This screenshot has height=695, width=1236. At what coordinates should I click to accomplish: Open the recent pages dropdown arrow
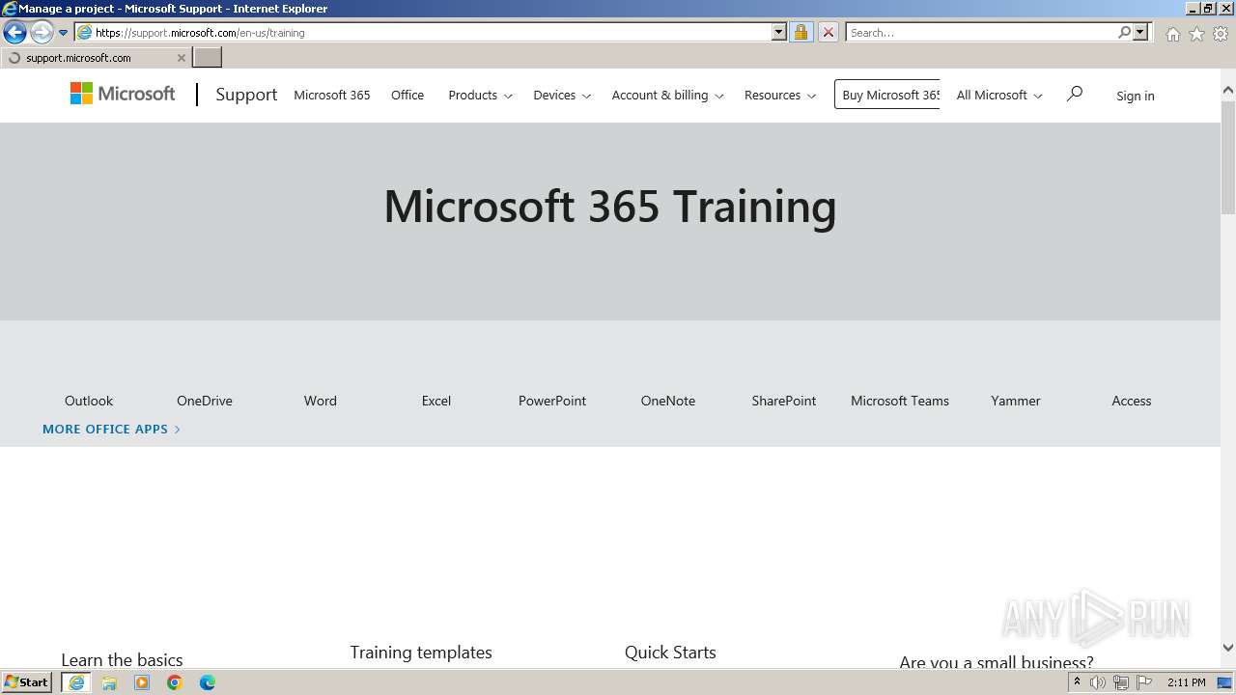(63, 33)
